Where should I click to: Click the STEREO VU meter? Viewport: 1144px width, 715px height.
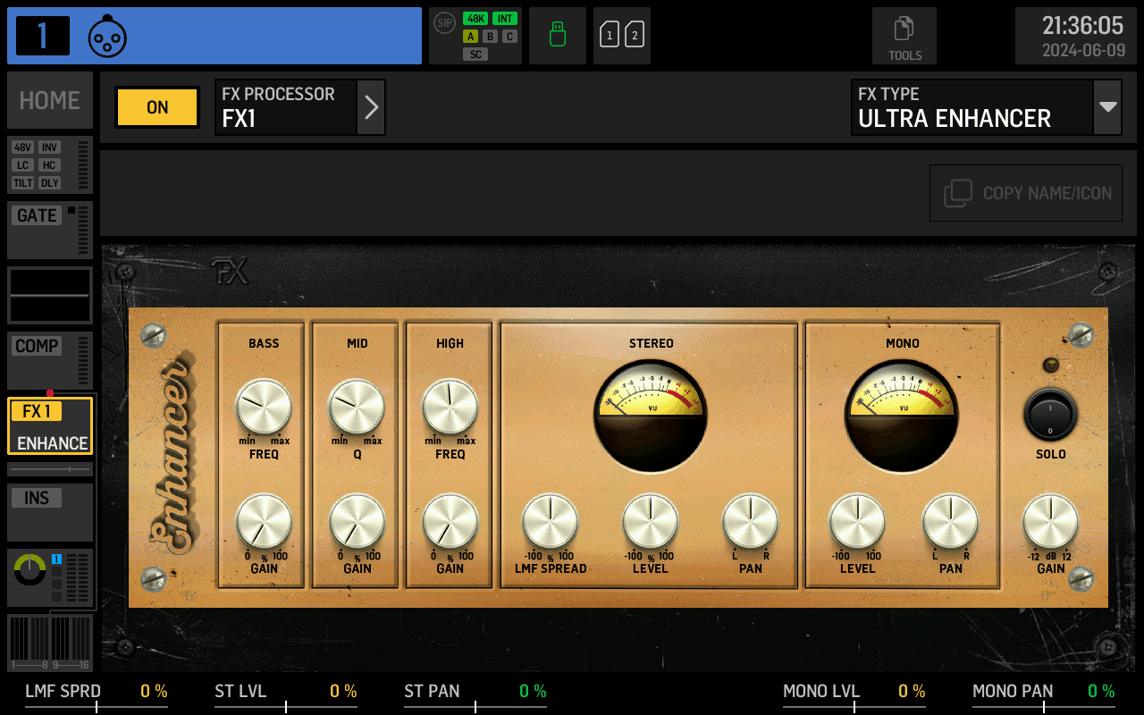pos(650,416)
